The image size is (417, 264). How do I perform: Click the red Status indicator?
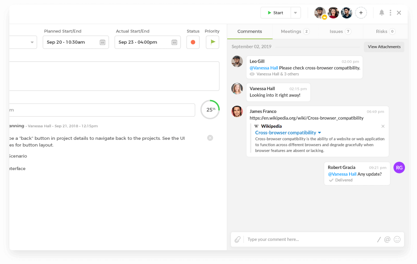tap(193, 42)
